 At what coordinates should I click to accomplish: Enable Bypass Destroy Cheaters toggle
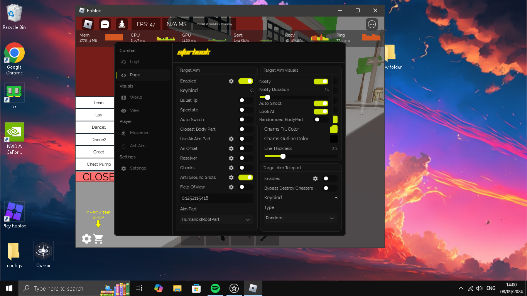329,188
